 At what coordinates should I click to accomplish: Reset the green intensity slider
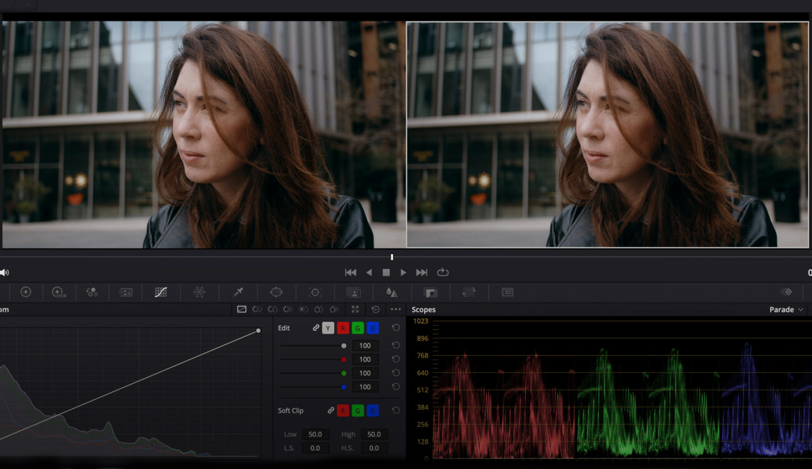[395, 373]
